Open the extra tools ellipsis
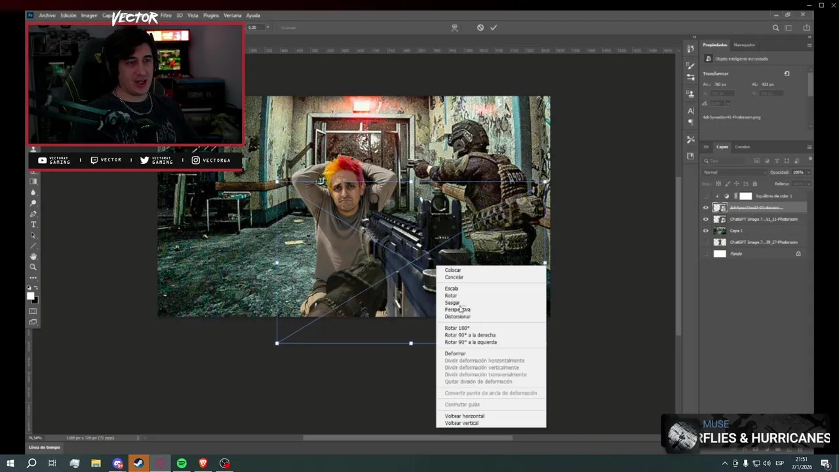The image size is (839, 472). [x=33, y=278]
